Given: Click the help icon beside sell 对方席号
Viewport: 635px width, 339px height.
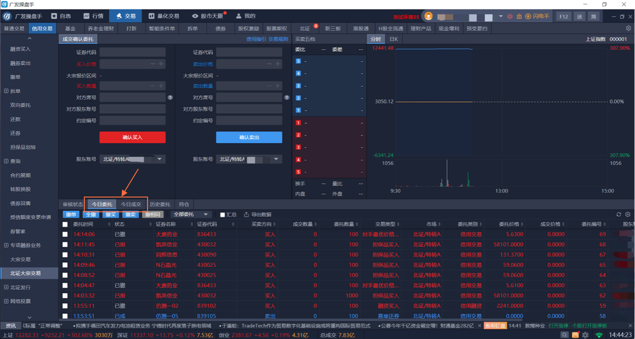Looking at the screenshot, I should [287, 97].
